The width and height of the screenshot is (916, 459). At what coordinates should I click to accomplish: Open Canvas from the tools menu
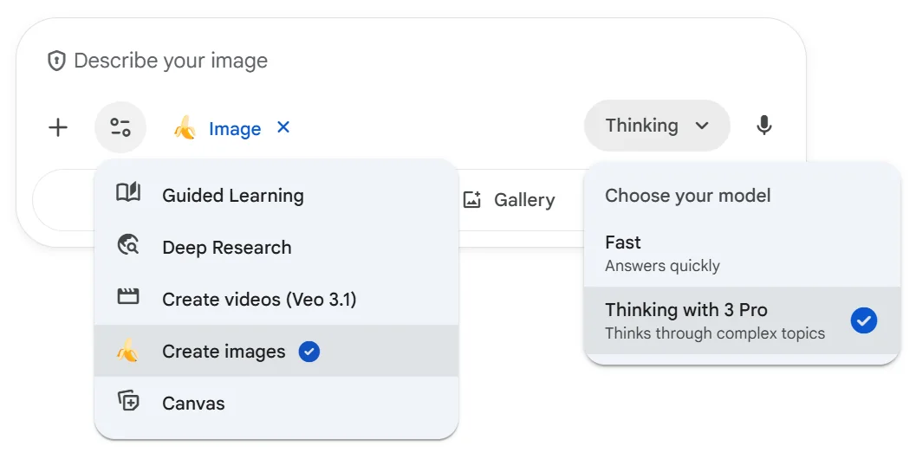276,403
